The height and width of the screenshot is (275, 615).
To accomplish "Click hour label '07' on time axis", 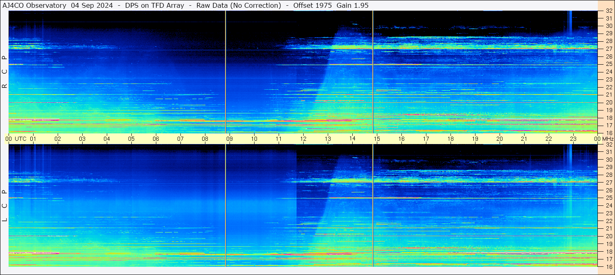I will coord(180,139).
